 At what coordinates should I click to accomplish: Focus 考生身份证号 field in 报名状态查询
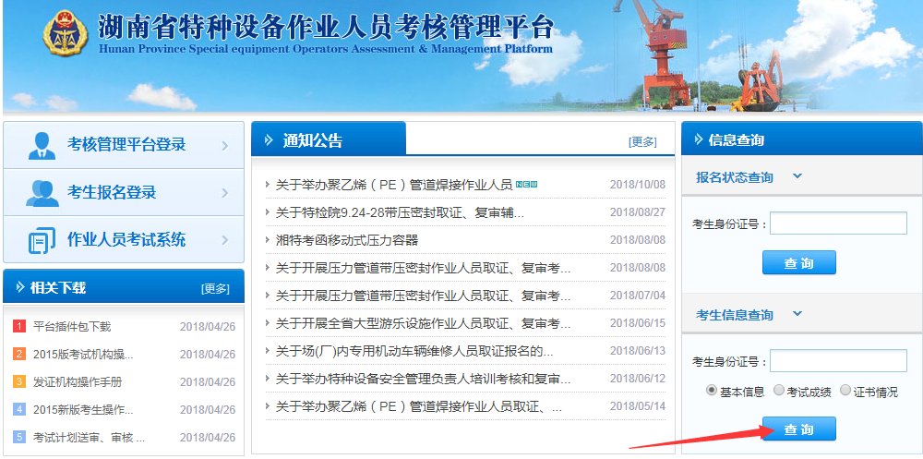click(838, 223)
